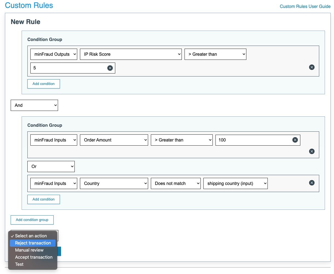
Task: Change the And group operator dropdown
Action: (34, 105)
